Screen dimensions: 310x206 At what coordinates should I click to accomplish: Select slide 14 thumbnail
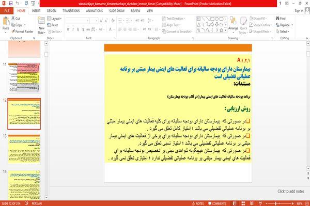(x=24, y=185)
